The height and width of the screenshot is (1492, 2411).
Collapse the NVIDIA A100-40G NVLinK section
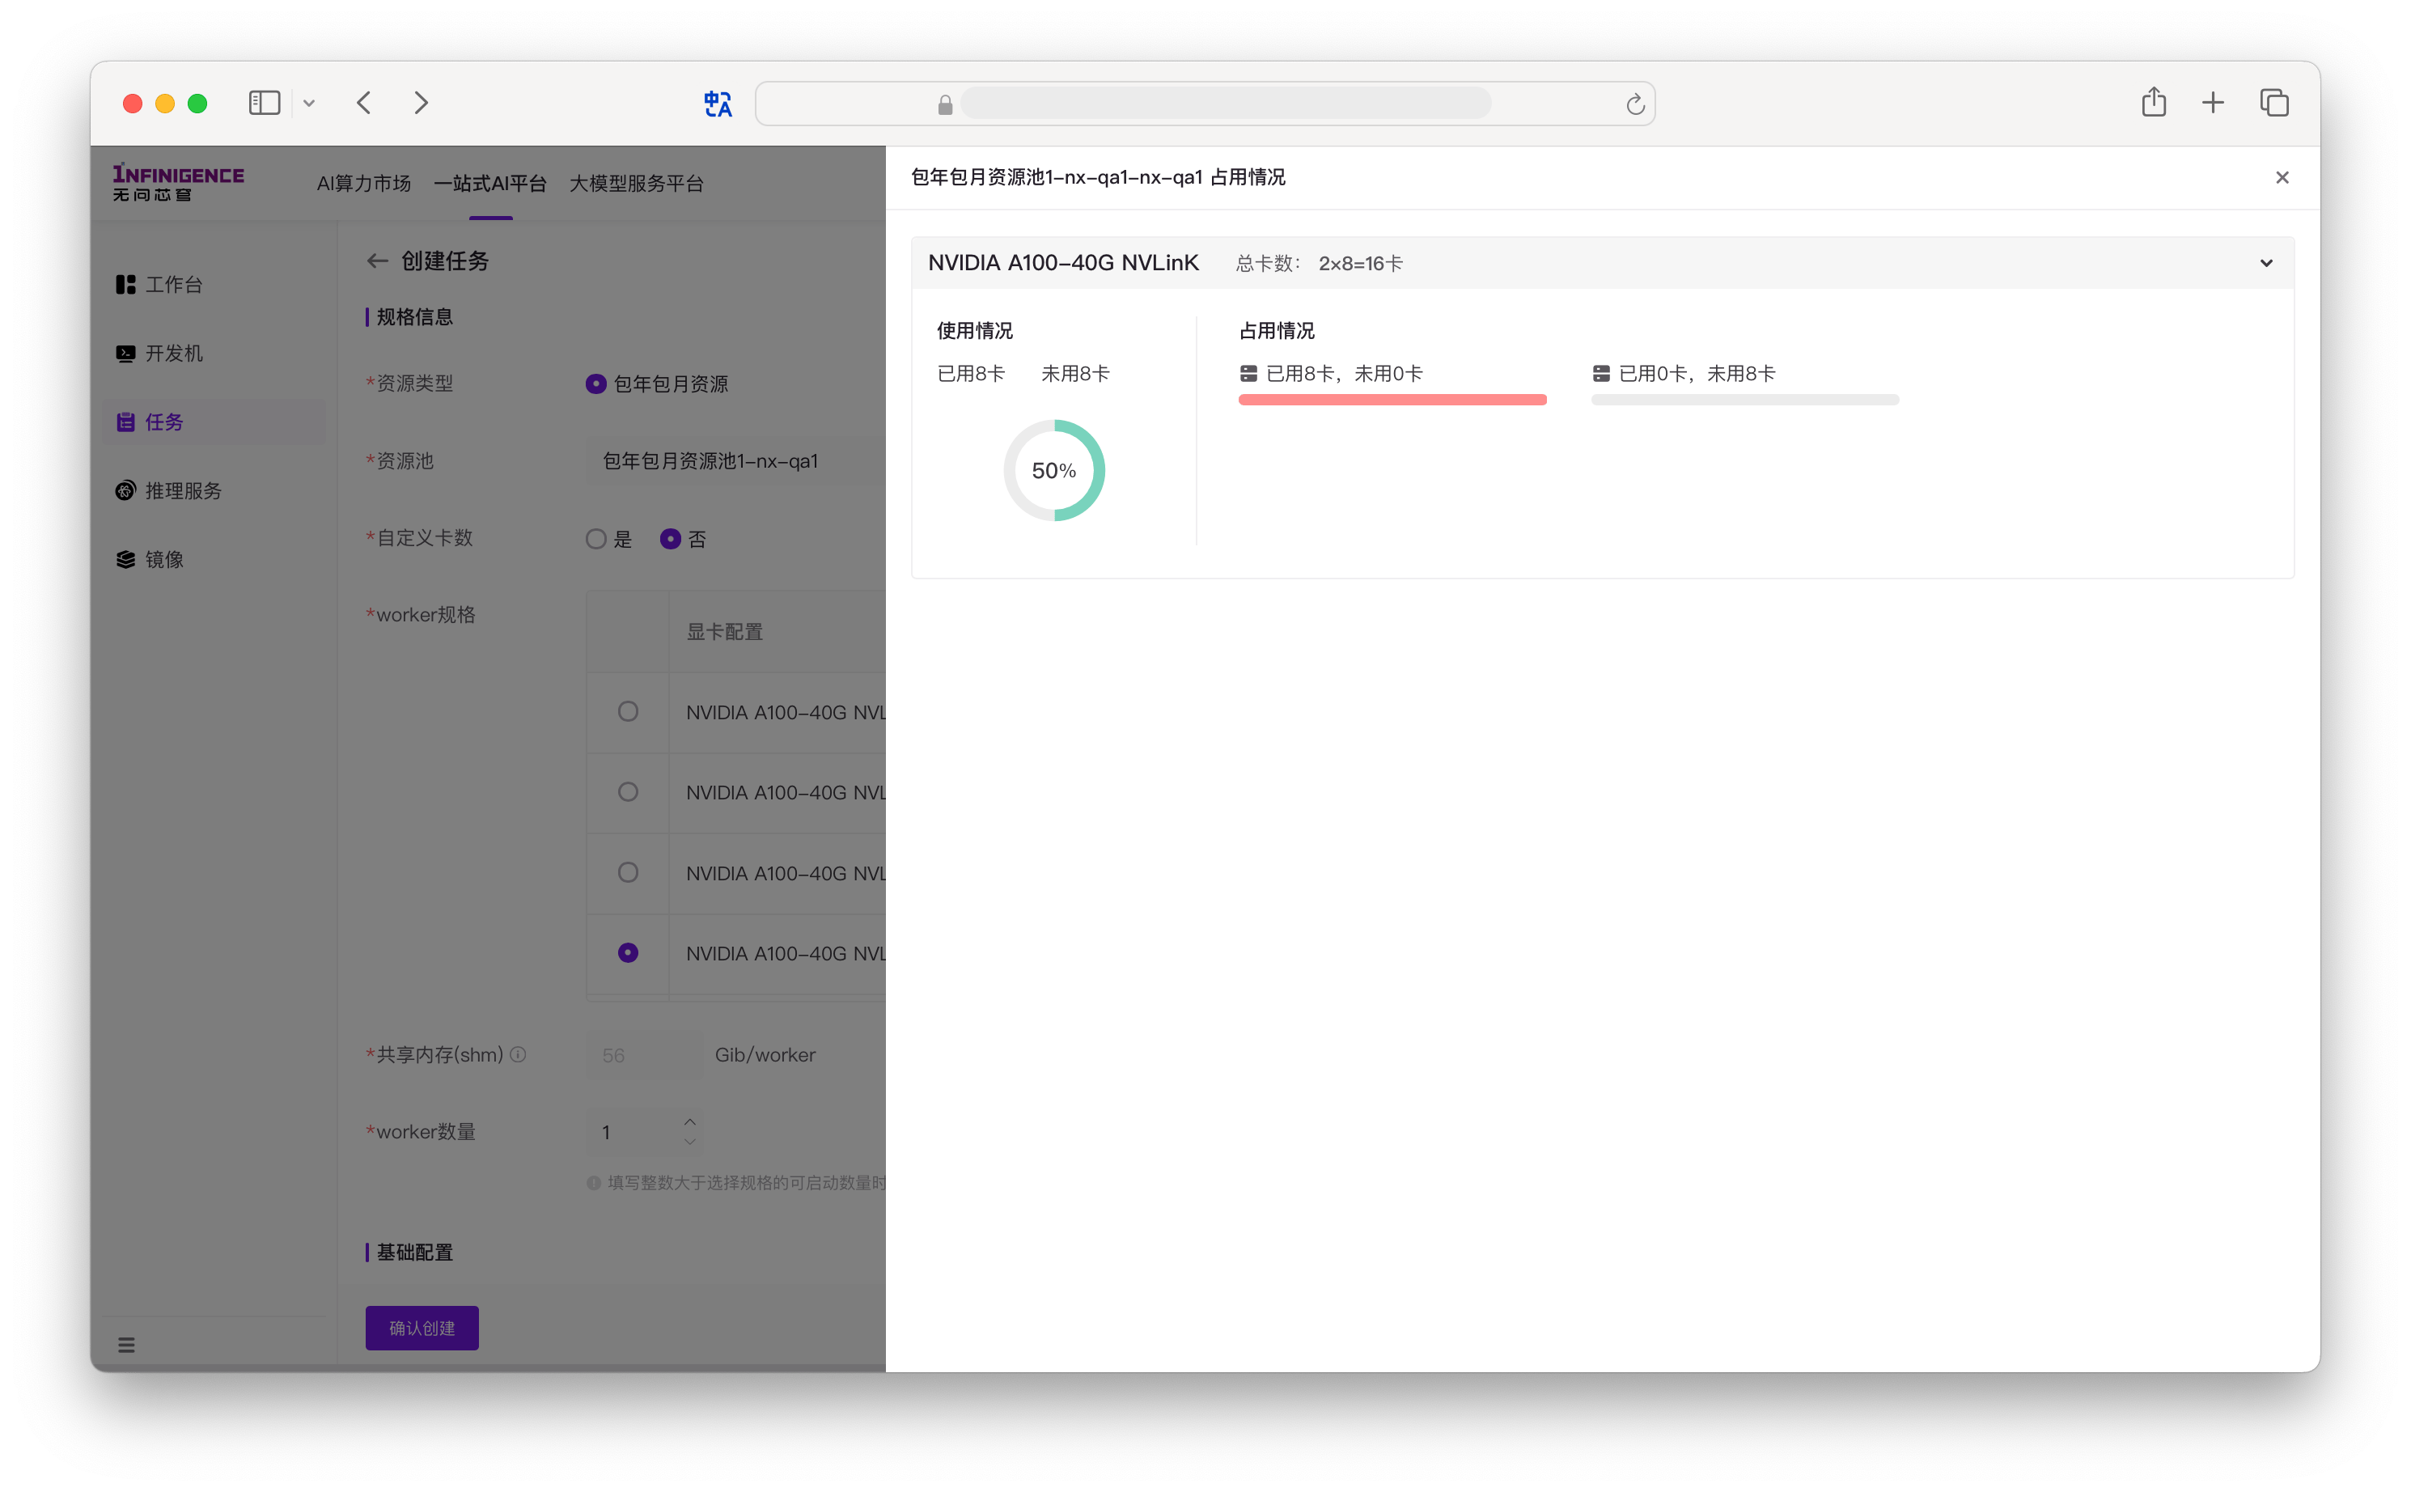pyautogui.click(x=2265, y=264)
